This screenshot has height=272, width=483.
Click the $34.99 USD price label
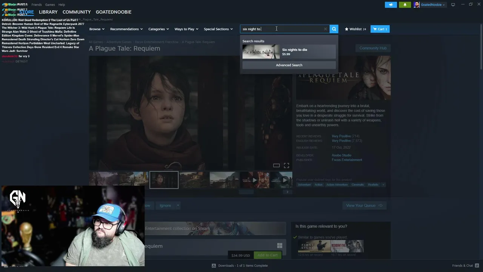(240, 255)
